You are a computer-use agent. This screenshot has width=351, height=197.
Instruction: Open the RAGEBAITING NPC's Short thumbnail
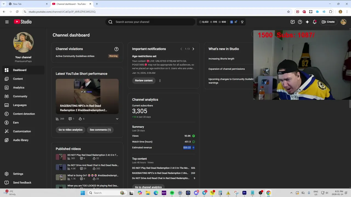(87, 96)
